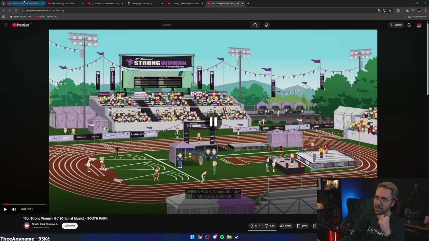Open the Clip scissors option
The width and height of the screenshot is (429, 241).
pyautogui.click(x=314, y=226)
